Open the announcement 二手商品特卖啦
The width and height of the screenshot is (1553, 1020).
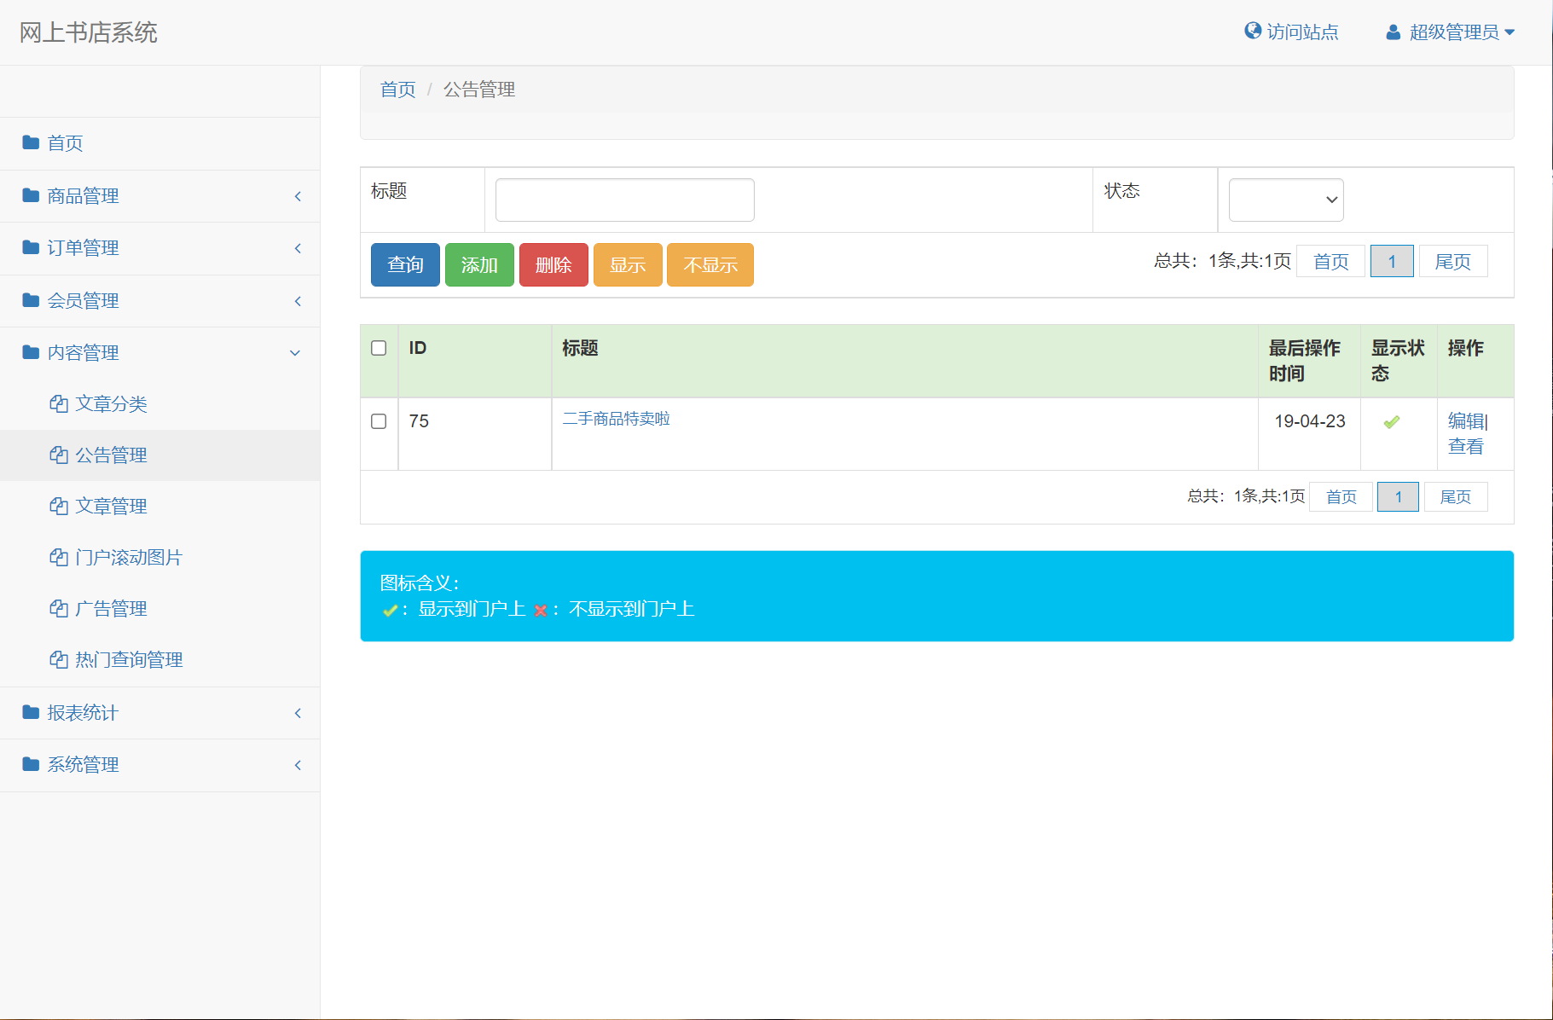pos(616,419)
